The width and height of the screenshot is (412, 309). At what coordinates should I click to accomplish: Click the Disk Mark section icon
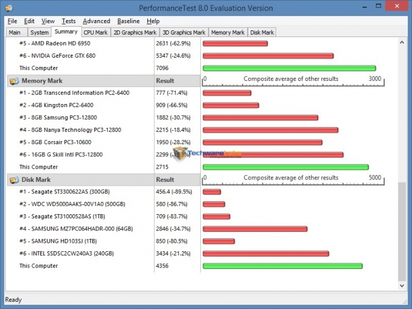tap(14, 180)
